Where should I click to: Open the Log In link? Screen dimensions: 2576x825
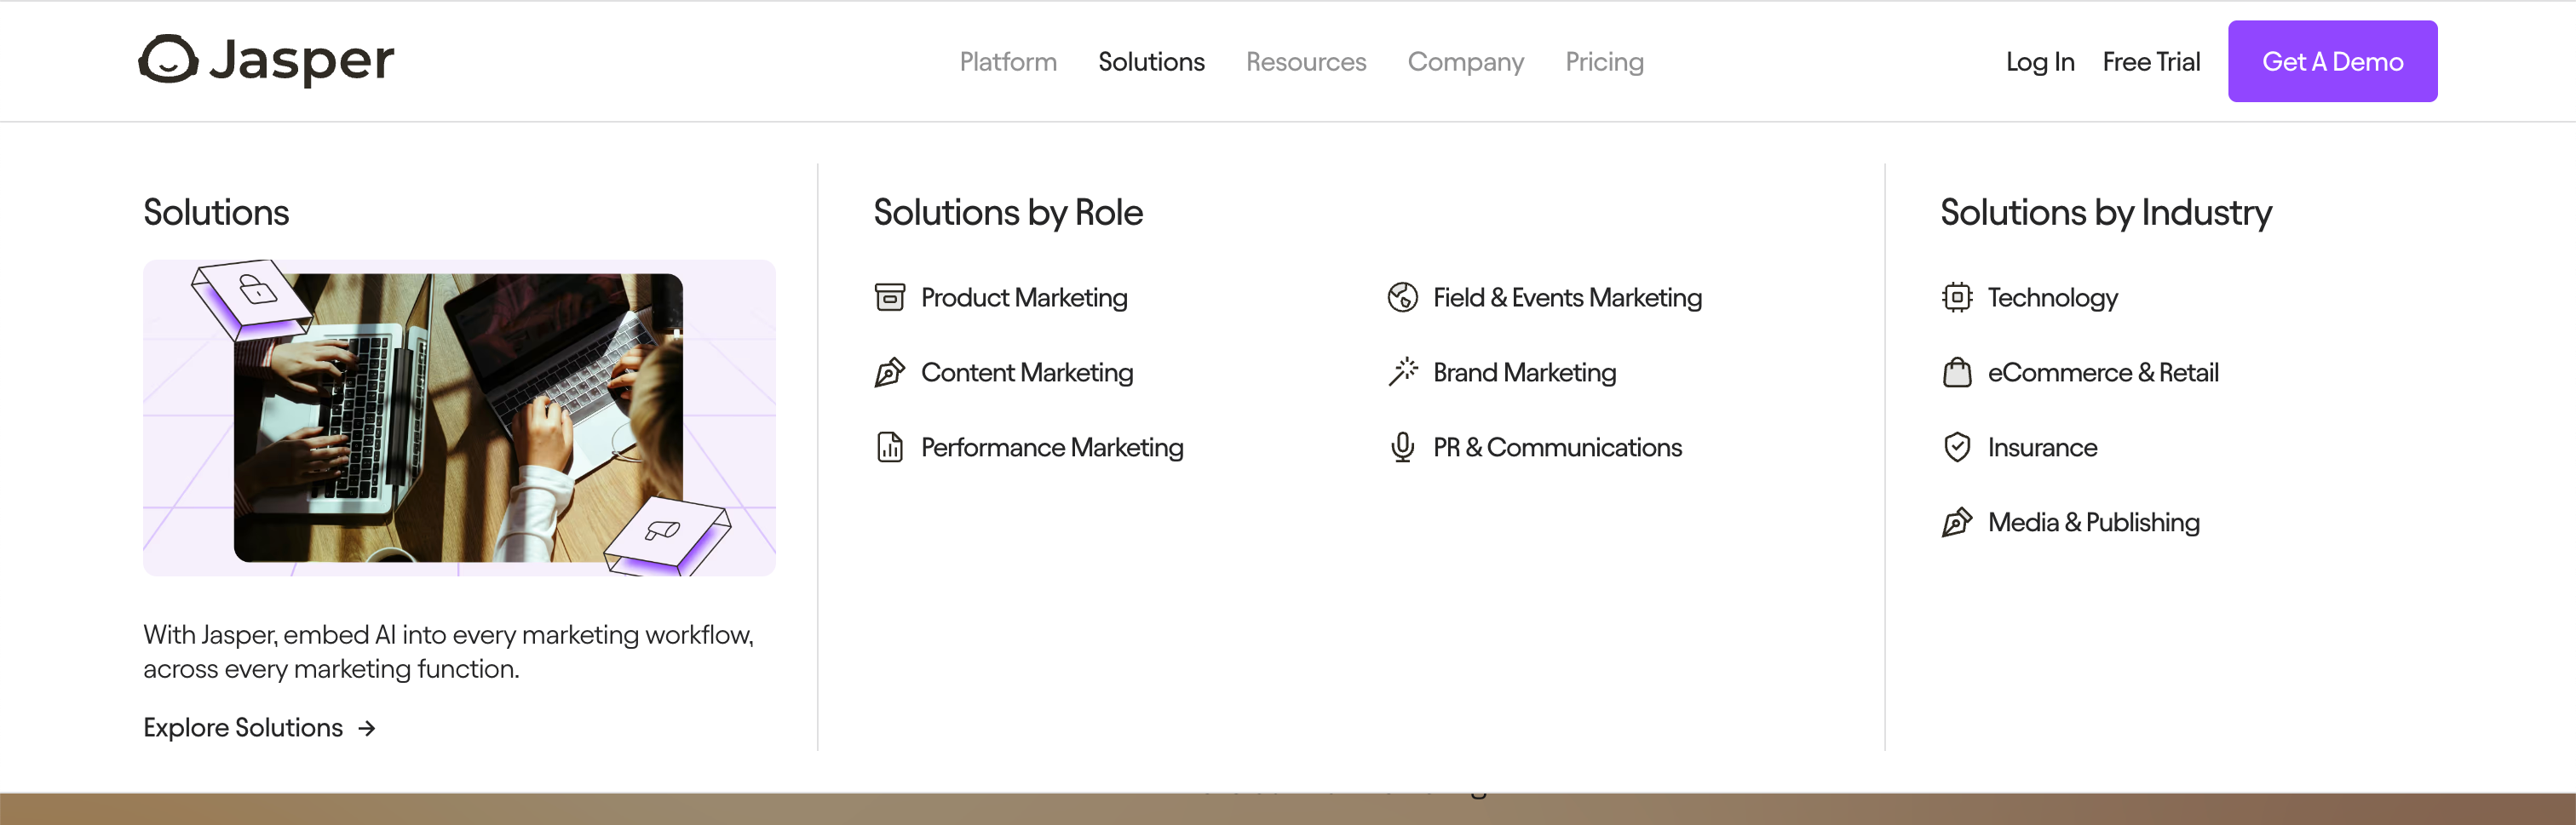(x=2039, y=62)
